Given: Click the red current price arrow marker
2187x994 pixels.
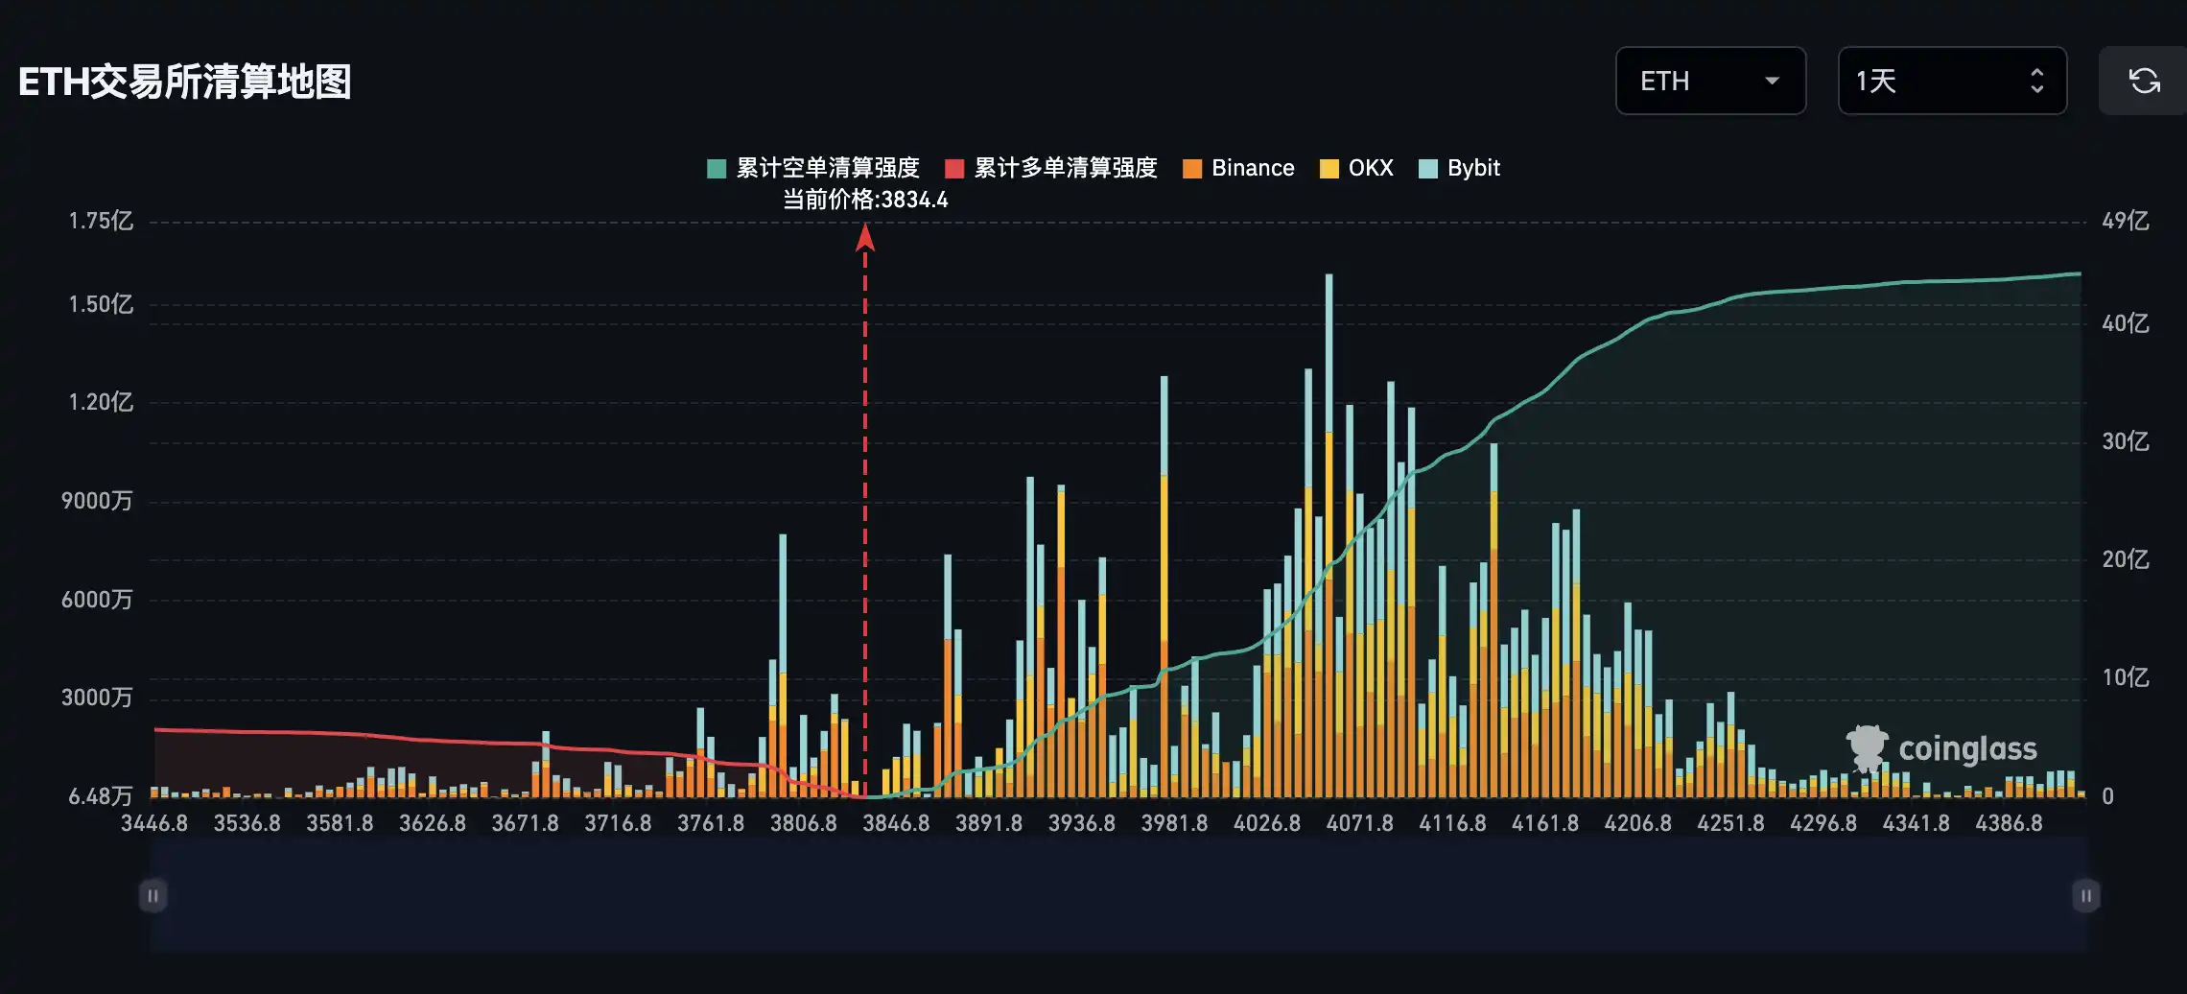Looking at the screenshot, I should (x=865, y=237).
